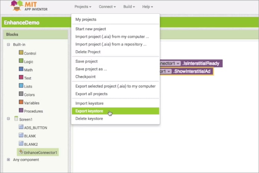This screenshot has width=259, height=173.
Task: Collapse the Built-in tree node
Action: click(x=8, y=45)
